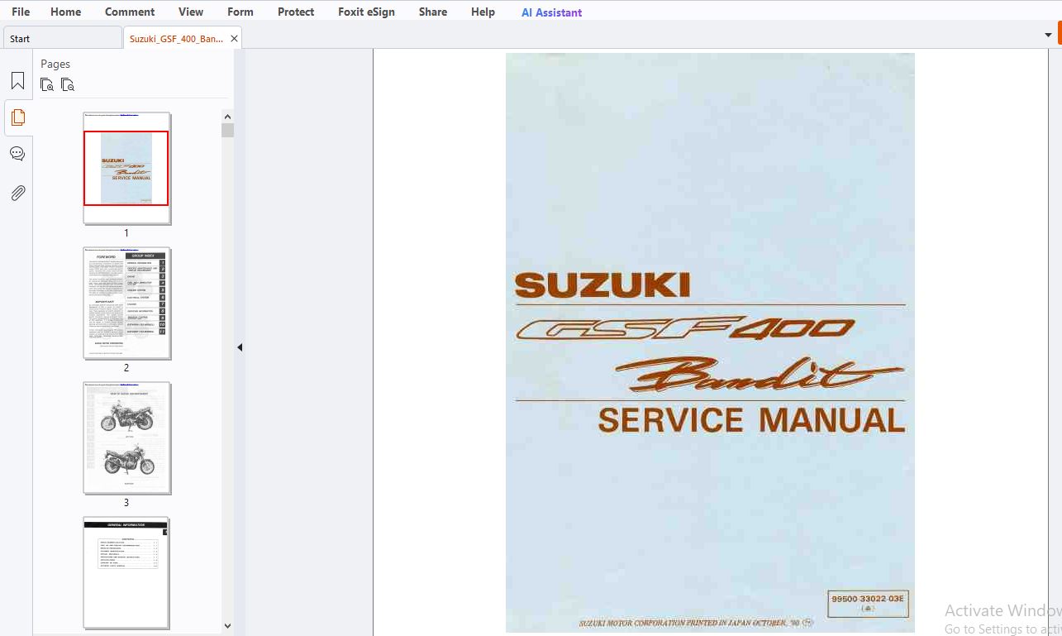Open the Comments panel icon
1062x636 pixels.
(x=17, y=154)
